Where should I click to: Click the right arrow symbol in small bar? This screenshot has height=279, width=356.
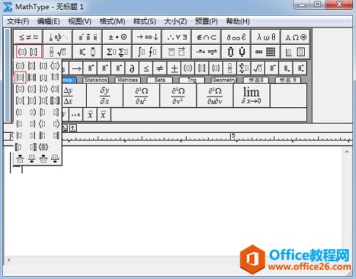pos(76,68)
